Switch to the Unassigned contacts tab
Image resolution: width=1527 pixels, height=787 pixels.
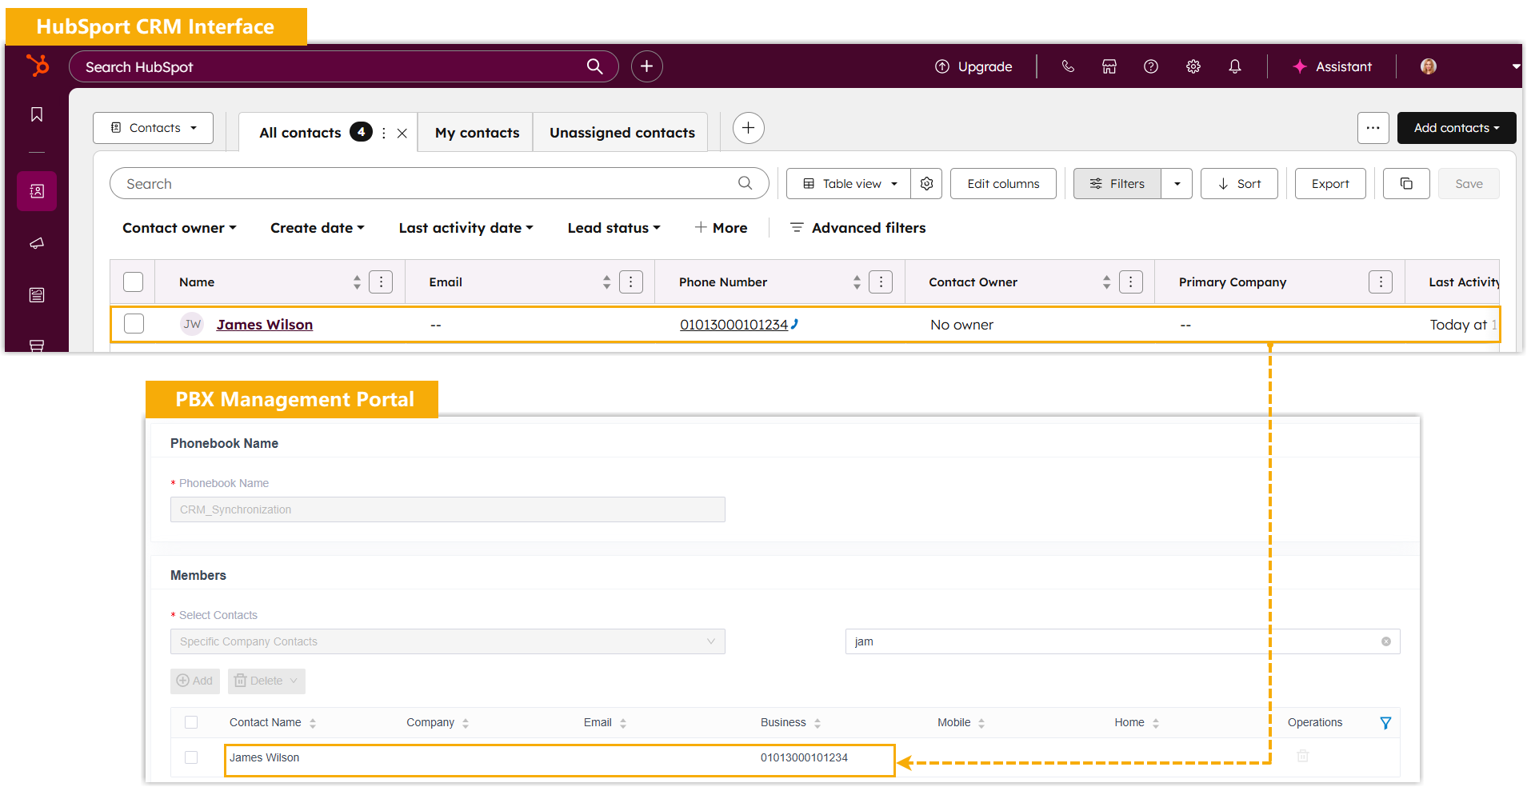pos(622,133)
